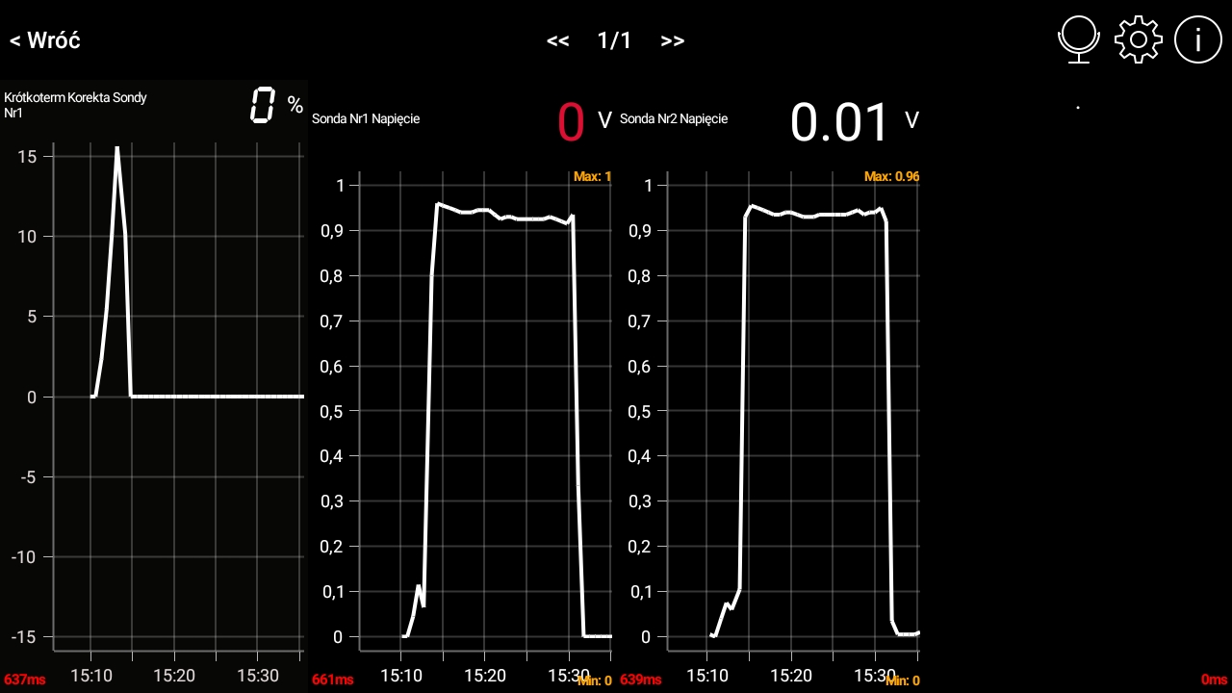Click the info circle icon
The height and width of the screenshot is (693, 1232).
(1197, 40)
